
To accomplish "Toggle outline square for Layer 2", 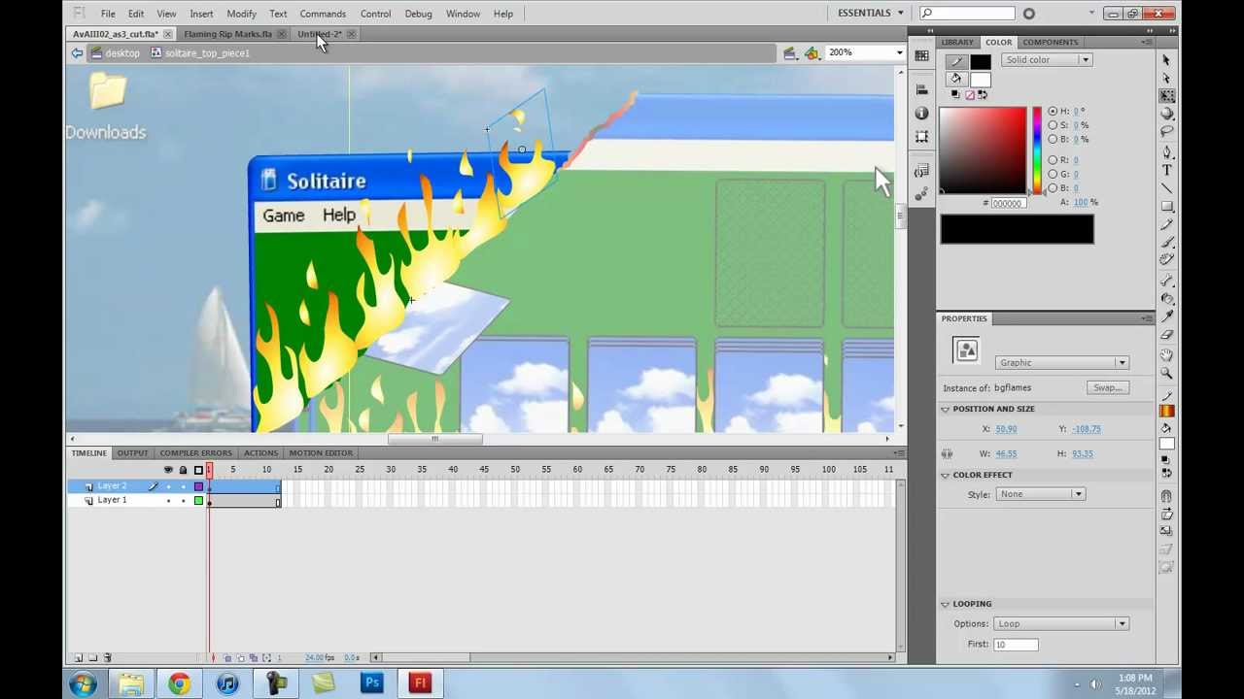I will (198, 486).
